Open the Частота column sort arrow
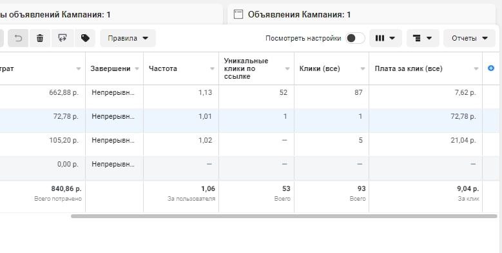Image resolution: width=502 pixels, height=253 pixels. coord(212,68)
